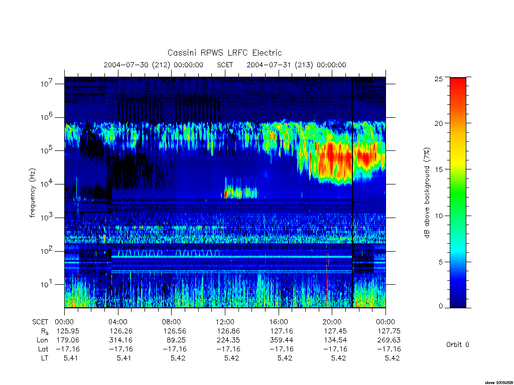
Task: Click the 15 label on the colorbar
Action: pos(439,169)
